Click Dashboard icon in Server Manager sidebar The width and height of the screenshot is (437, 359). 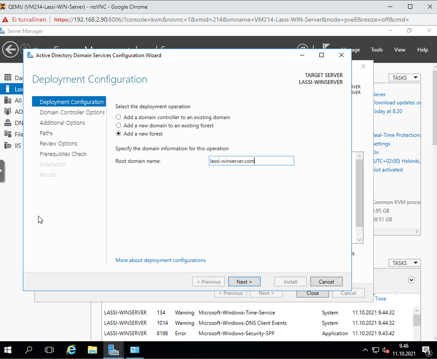click(8, 78)
